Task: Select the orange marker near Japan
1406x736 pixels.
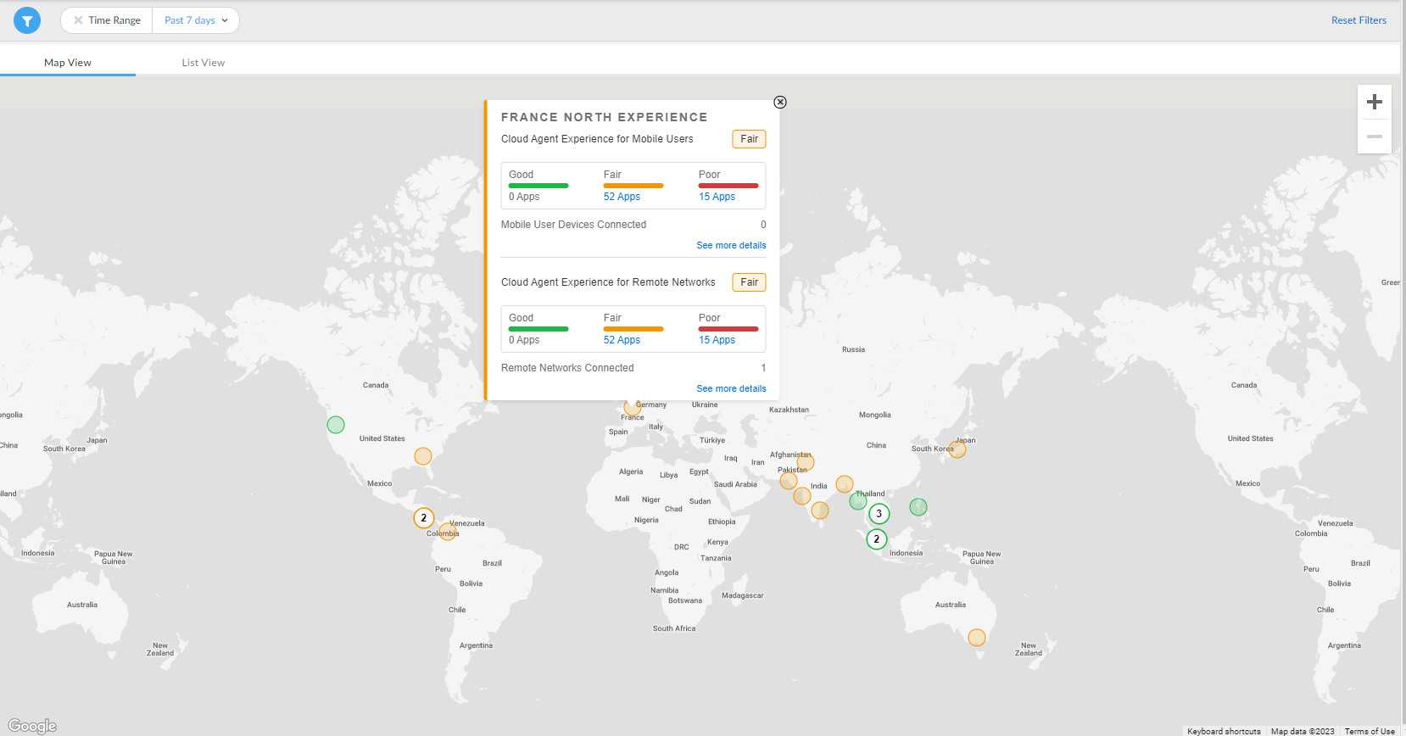Action: click(x=957, y=449)
